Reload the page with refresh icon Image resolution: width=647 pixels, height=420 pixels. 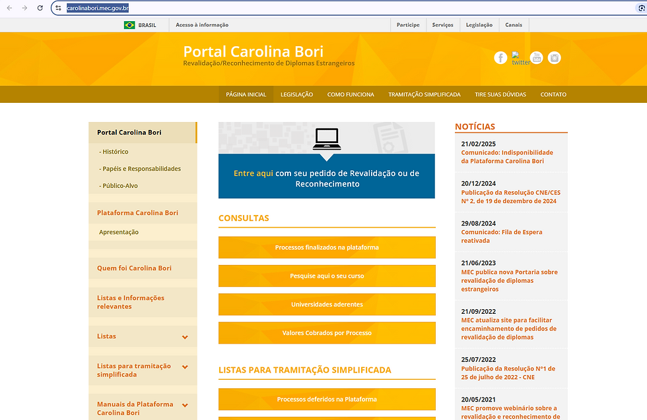[40, 8]
